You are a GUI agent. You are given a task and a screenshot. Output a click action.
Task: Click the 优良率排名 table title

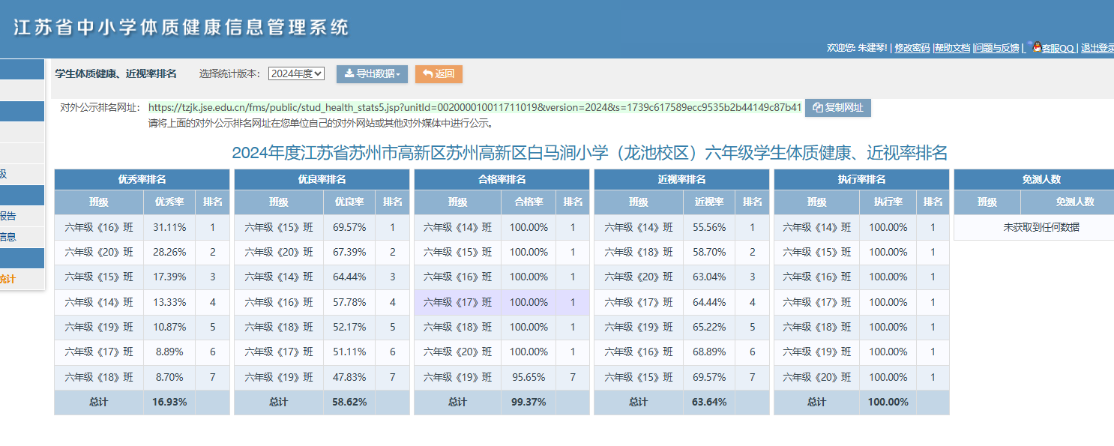(x=322, y=180)
